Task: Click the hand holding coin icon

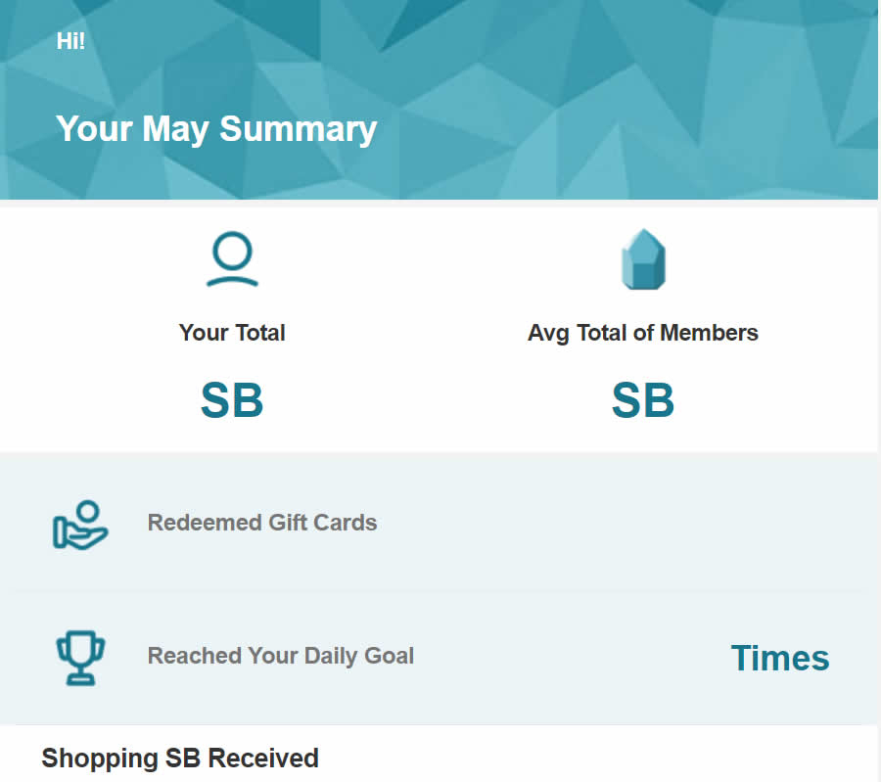Action: click(80, 525)
